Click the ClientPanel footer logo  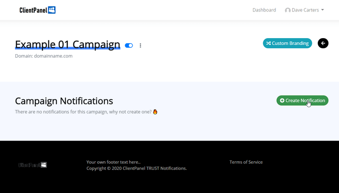pyautogui.click(x=32, y=165)
